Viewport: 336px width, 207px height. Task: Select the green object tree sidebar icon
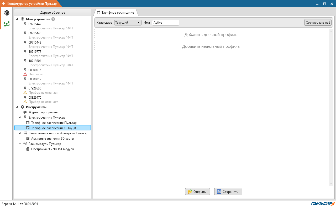coord(7,24)
